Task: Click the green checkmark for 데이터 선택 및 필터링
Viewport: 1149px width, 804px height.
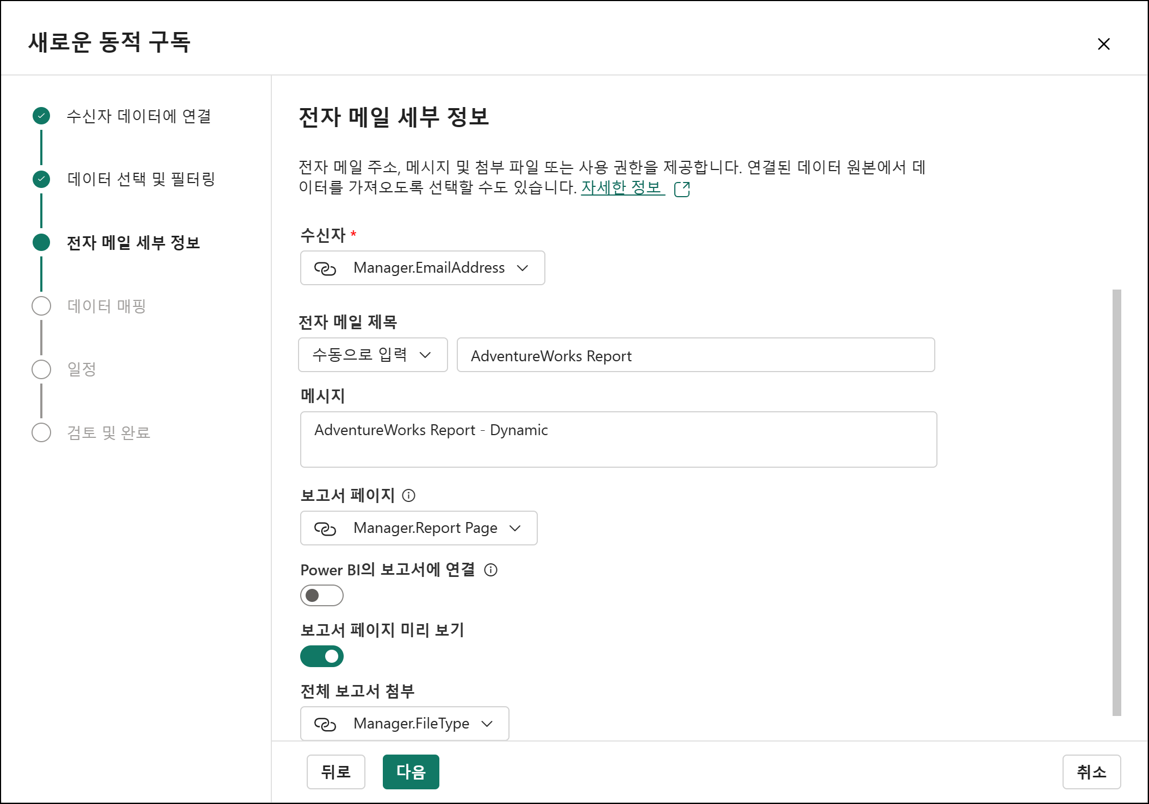Action: point(41,179)
